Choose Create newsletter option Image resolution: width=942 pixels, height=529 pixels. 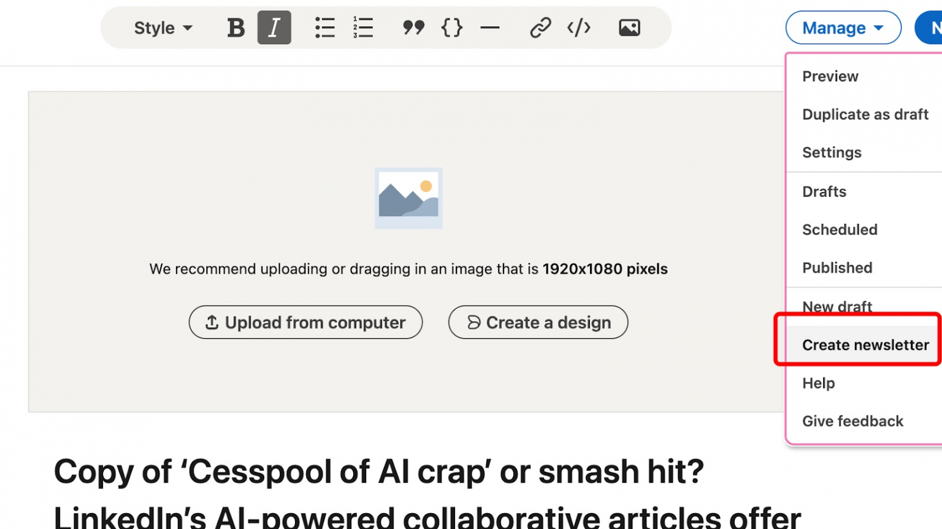pyautogui.click(x=864, y=344)
